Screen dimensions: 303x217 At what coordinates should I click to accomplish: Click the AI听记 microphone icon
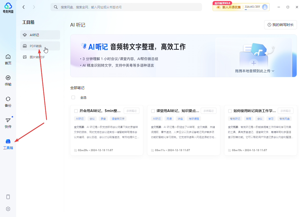point(25,35)
